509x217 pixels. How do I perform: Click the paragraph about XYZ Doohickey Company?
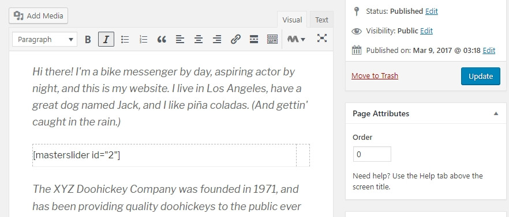point(167,197)
